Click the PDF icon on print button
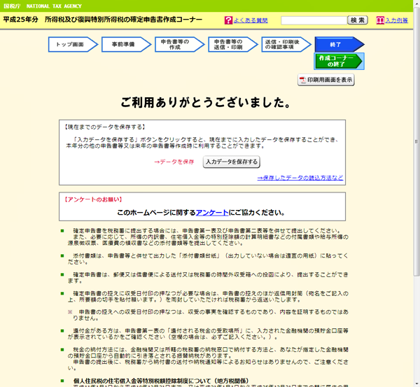The height and width of the screenshot is (387, 420). pos(302,80)
